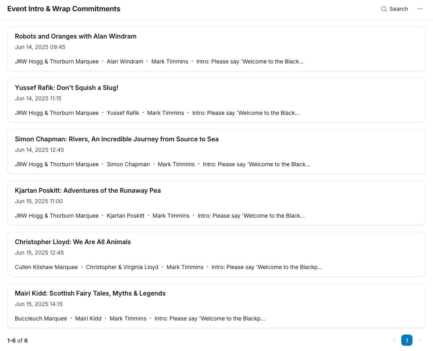Click Buccleuch Marquee venue

(x=41, y=318)
